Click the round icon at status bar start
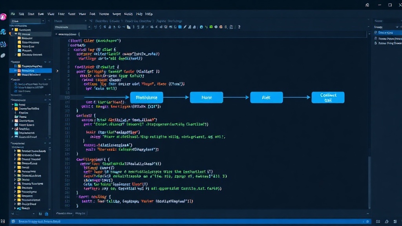The width and height of the screenshot is (402, 226). pyautogui.click(x=13, y=221)
